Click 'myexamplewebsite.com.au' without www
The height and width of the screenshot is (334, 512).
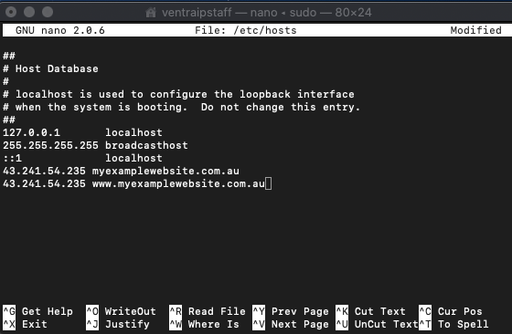pyautogui.click(x=165, y=171)
